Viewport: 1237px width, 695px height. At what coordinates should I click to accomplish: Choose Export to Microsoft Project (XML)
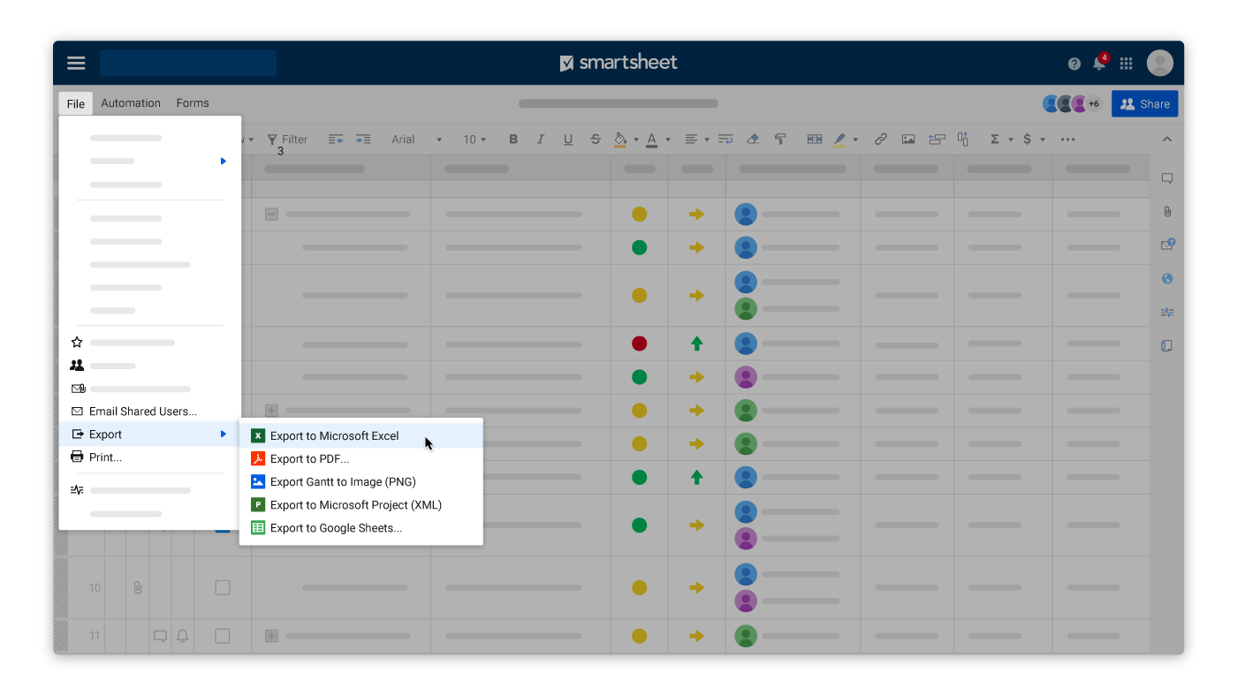[x=361, y=504]
